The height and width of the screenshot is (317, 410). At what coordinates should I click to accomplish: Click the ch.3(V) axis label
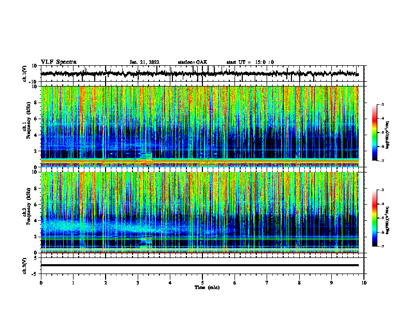[x=25, y=266]
